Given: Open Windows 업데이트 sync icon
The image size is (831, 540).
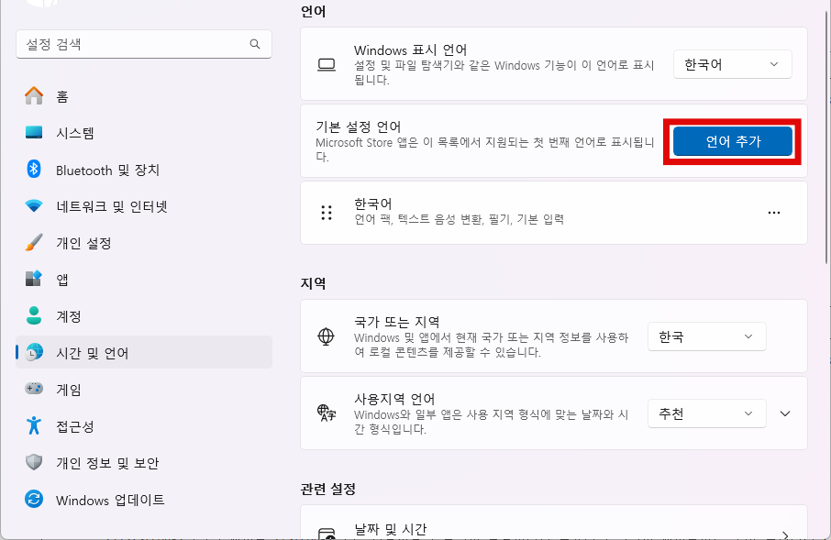Looking at the screenshot, I should 34,499.
